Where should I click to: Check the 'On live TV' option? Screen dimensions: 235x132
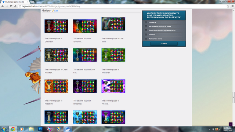coord(146,22)
